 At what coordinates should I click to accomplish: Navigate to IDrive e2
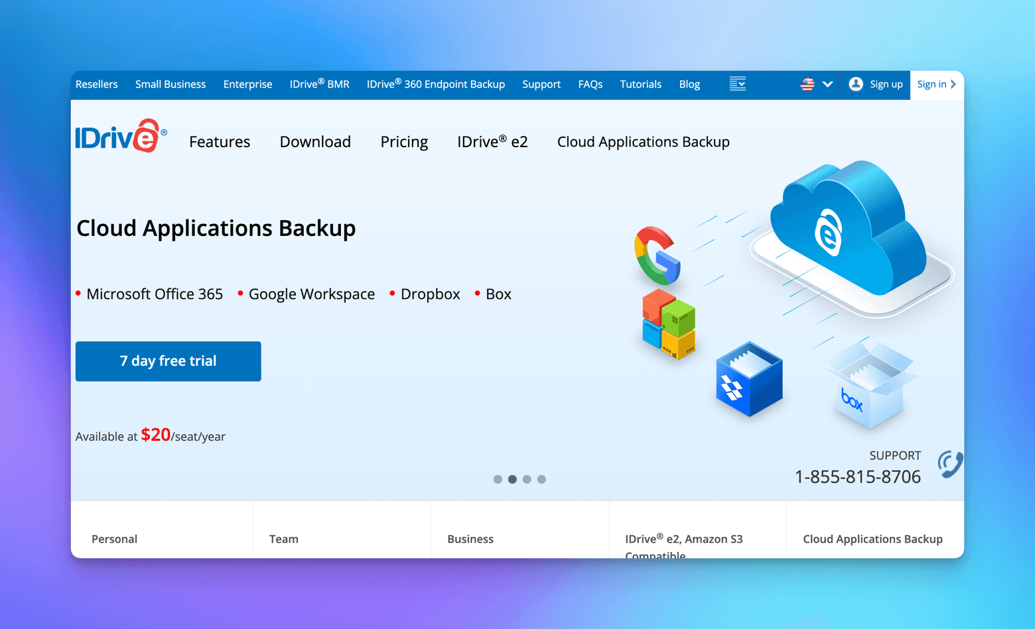click(x=492, y=142)
